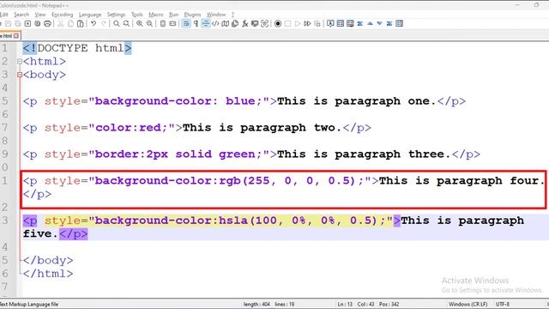Click the Cut scissors icon

(61, 23)
